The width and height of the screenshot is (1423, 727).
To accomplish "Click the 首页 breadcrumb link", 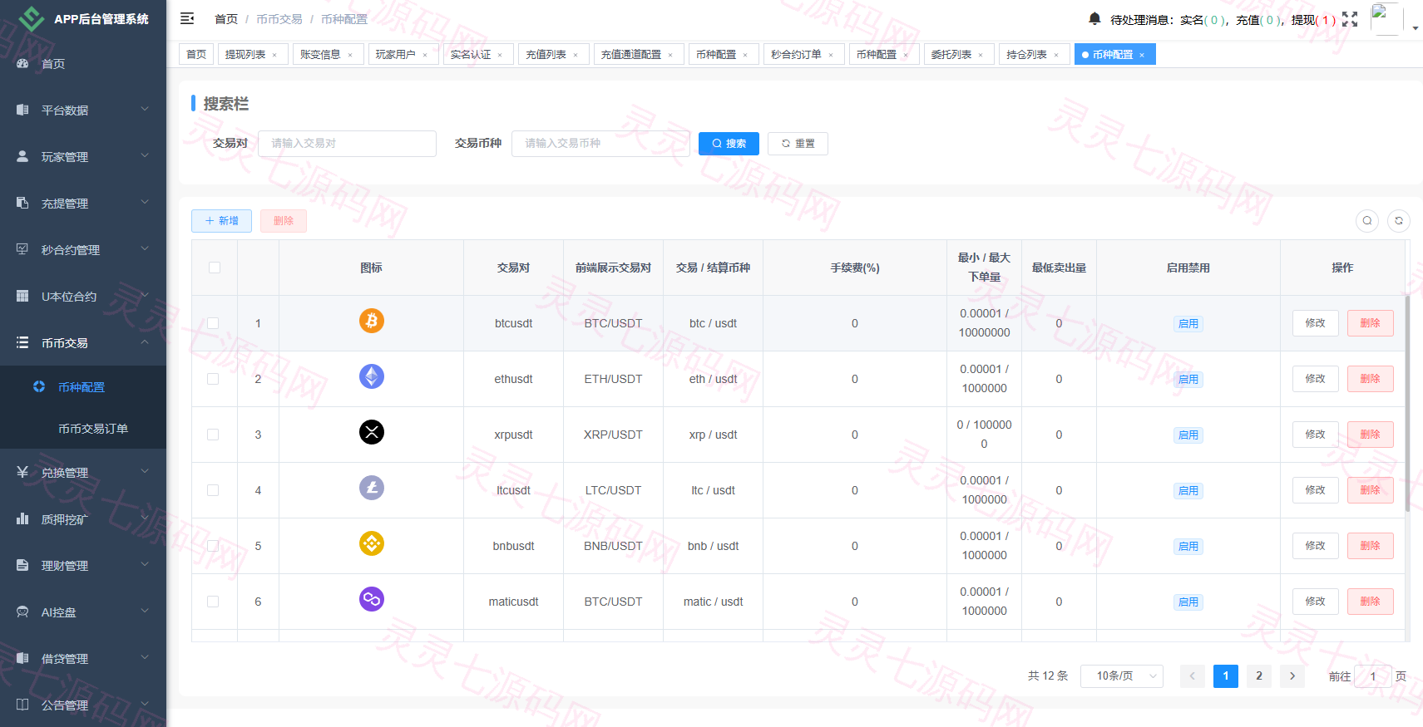I will 226,19.
